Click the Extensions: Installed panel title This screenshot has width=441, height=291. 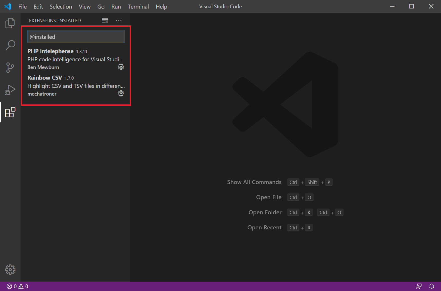[55, 21]
